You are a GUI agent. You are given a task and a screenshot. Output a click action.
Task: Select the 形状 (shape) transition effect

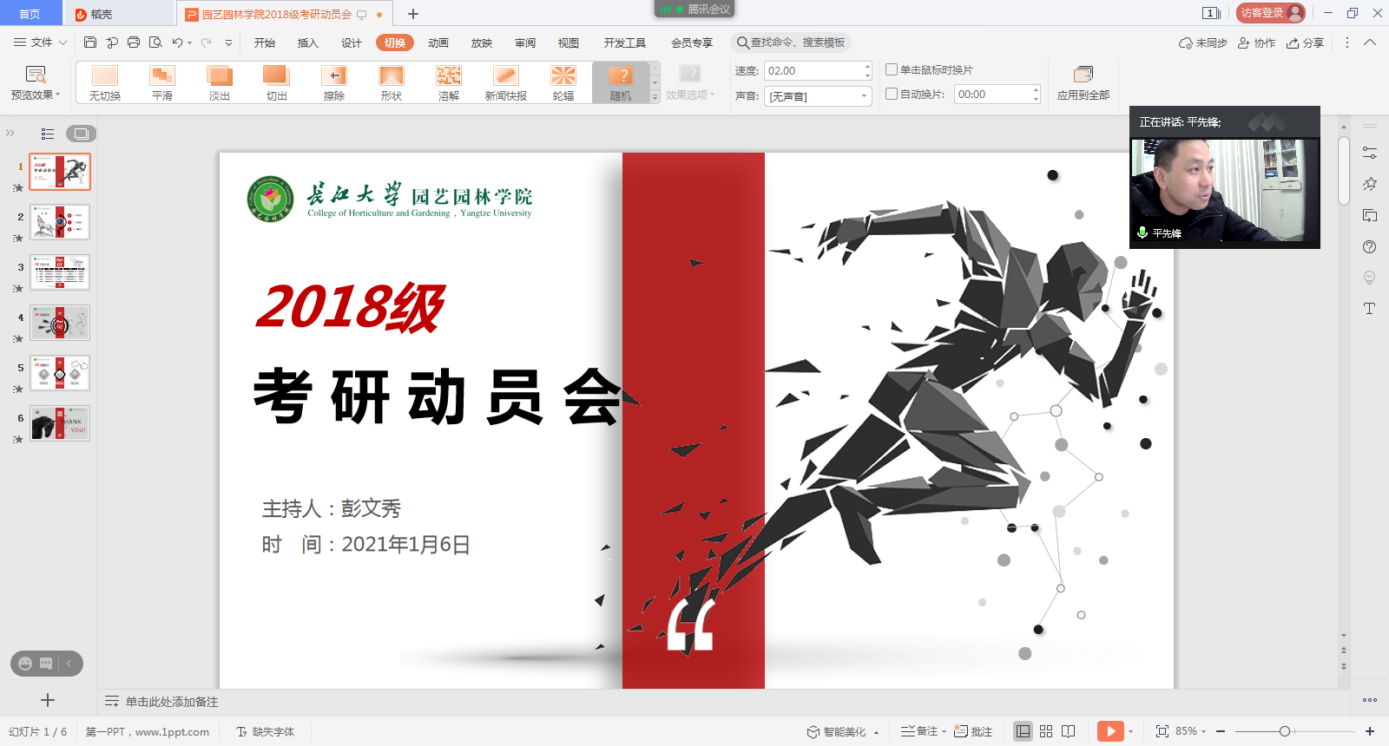[x=392, y=82]
